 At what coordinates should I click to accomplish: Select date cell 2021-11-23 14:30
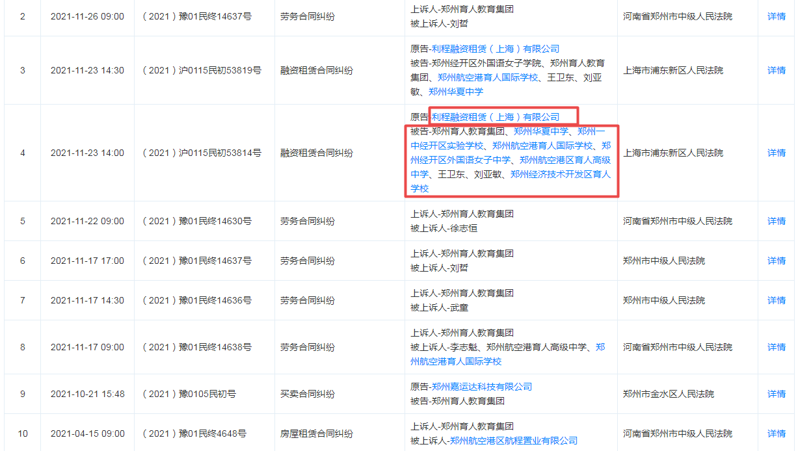pyautogui.click(x=87, y=70)
